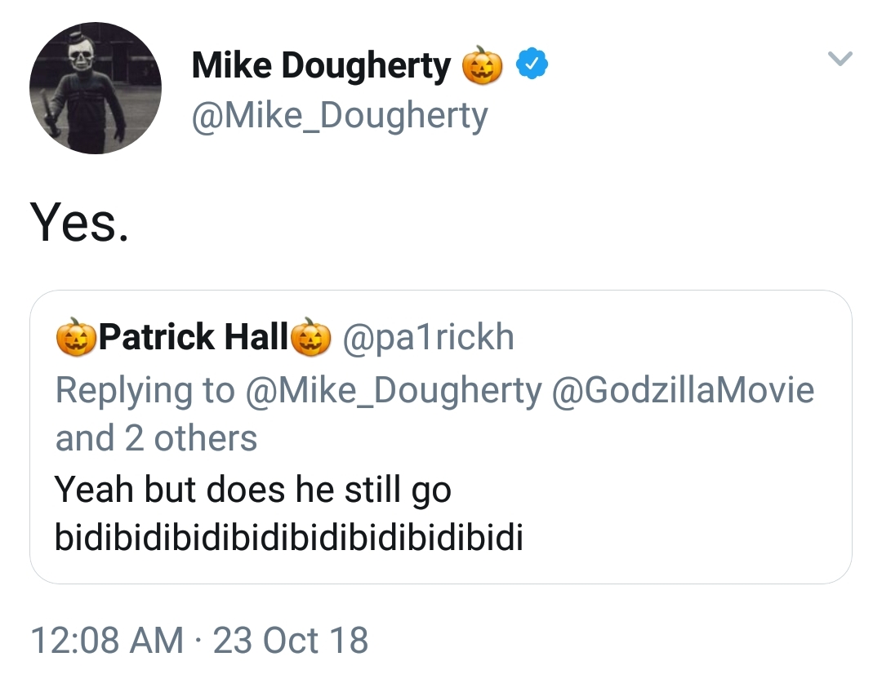Click @Mike_Dougherty mention in quoted reply

click(393, 390)
